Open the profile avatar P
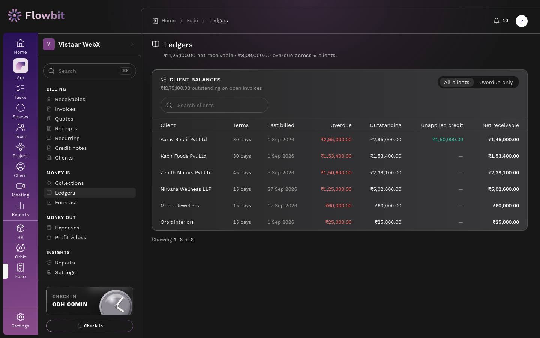 [521, 21]
